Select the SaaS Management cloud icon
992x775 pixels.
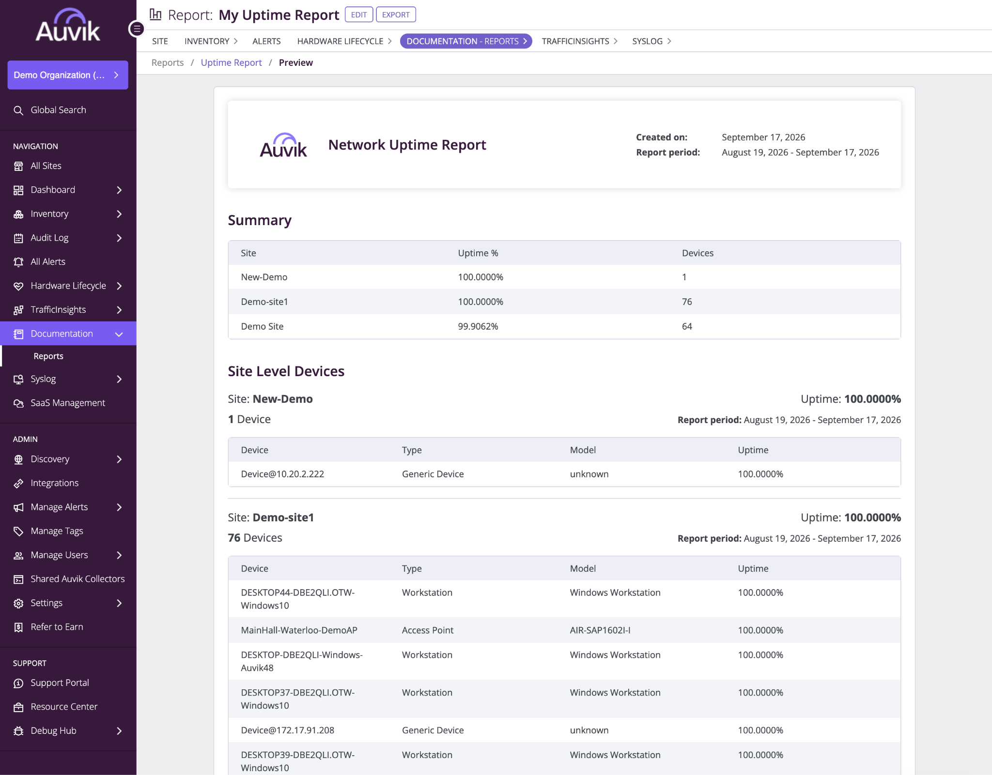[18, 403]
